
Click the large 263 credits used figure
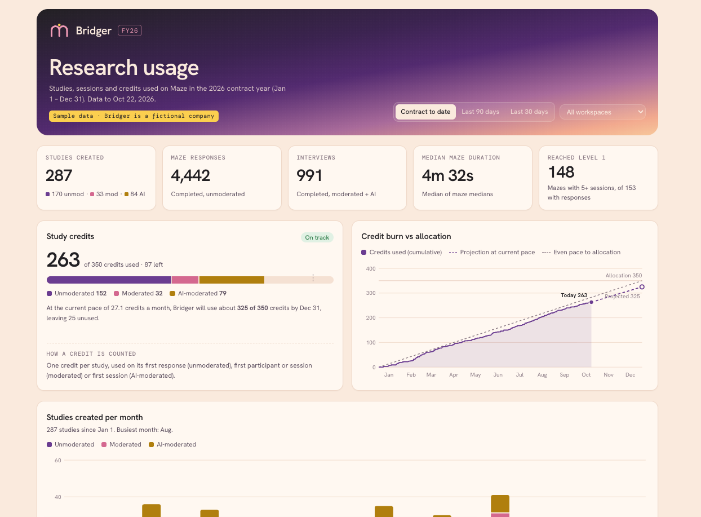[63, 260]
